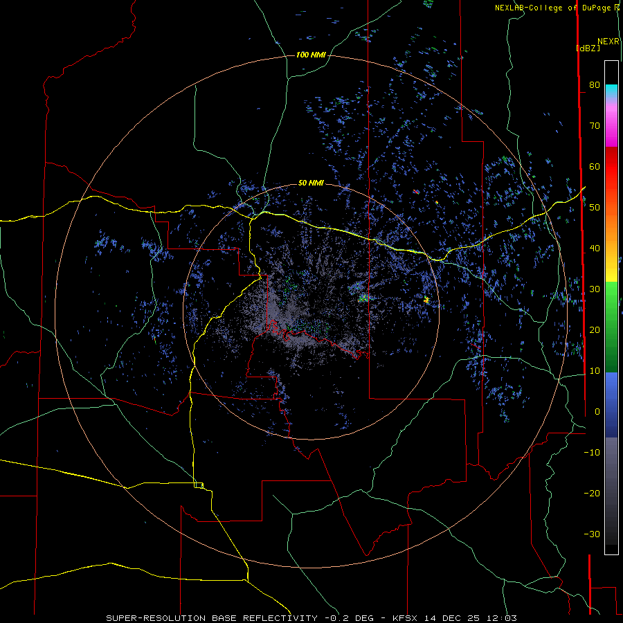This screenshot has height=623, width=623.
Task: Select the 100 NMI range ring label
Action: pyautogui.click(x=311, y=55)
